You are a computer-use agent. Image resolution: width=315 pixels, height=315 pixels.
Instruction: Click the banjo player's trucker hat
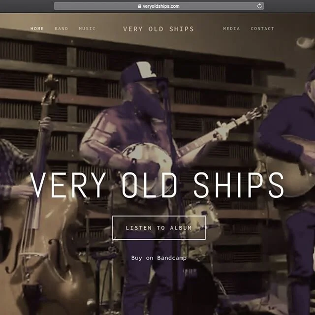tap(141, 72)
